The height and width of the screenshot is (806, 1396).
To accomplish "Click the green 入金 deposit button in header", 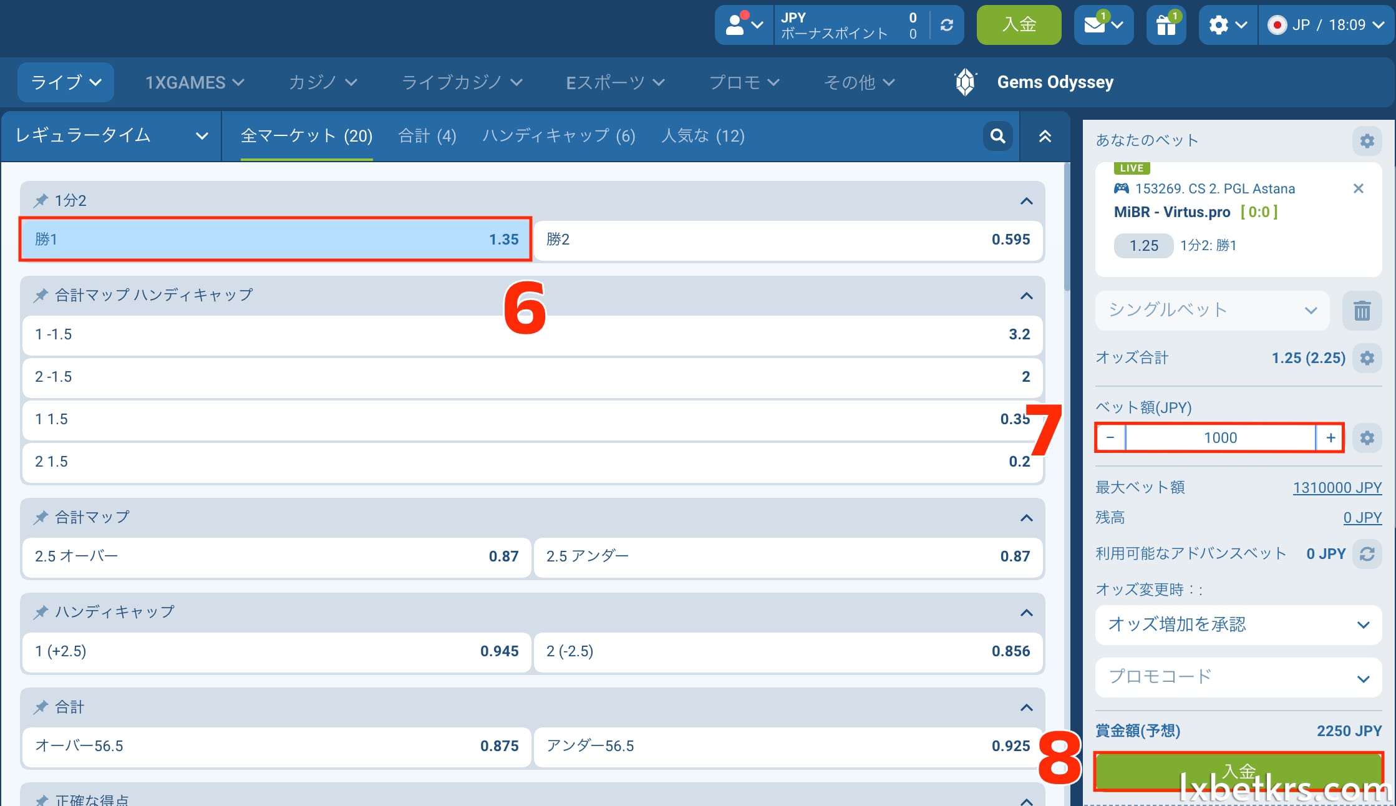I will click(1019, 25).
